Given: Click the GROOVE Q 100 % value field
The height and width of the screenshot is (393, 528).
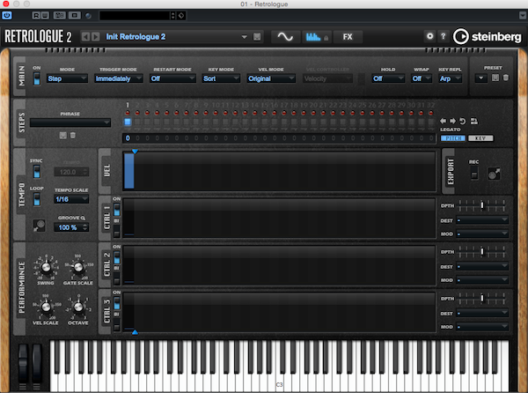Looking at the screenshot, I should pos(71,227).
